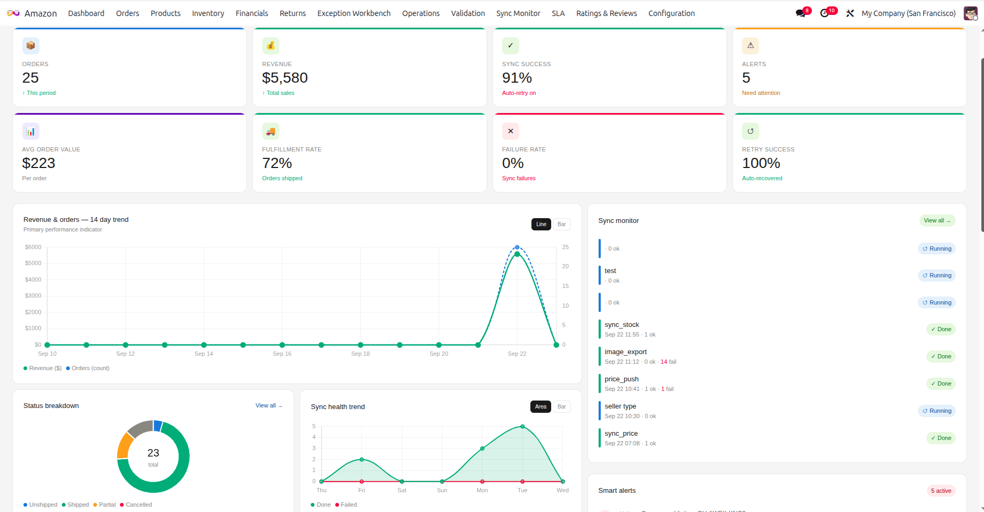Switch sync health trend to Bar view
The height and width of the screenshot is (512, 984).
(562, 407)
